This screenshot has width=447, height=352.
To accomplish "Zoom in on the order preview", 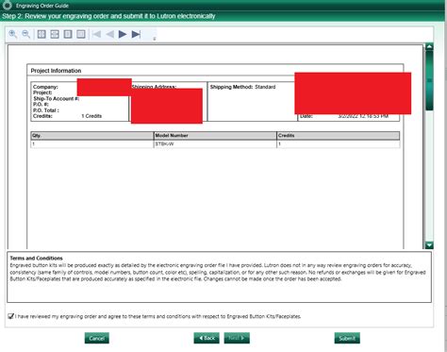I will [x=13, y=34].
